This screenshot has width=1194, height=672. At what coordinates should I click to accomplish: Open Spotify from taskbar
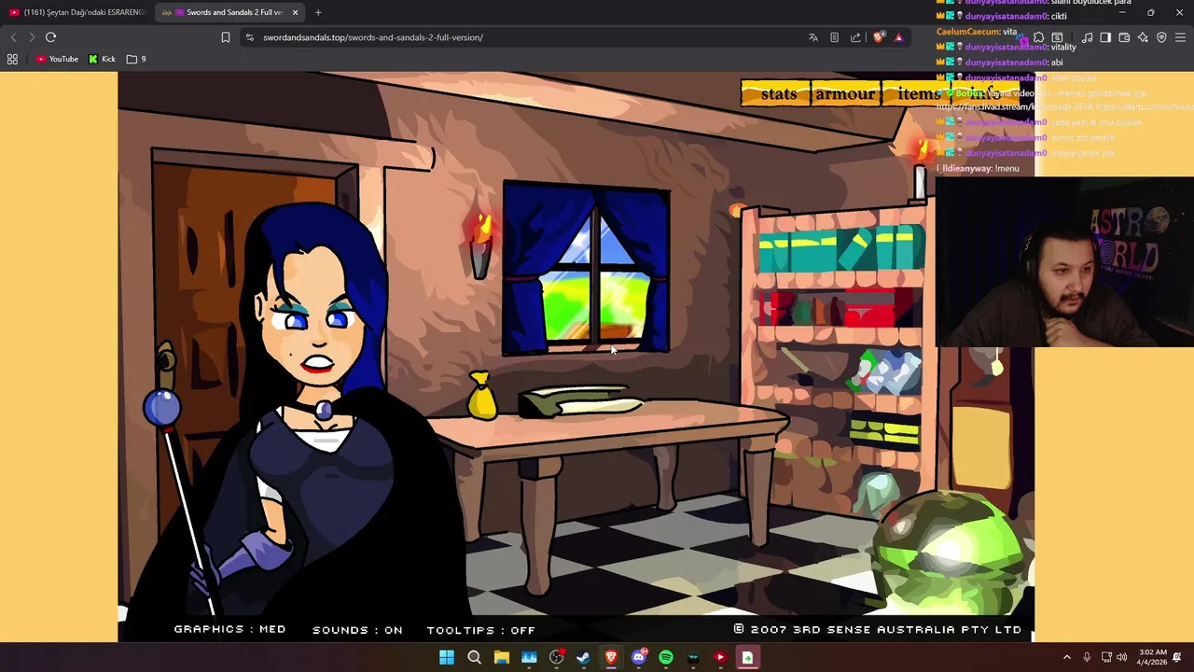coord(666,657)
